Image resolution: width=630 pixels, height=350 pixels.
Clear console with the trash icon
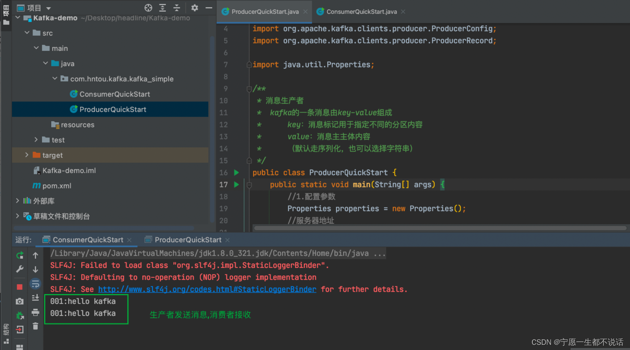click(35, 326)
